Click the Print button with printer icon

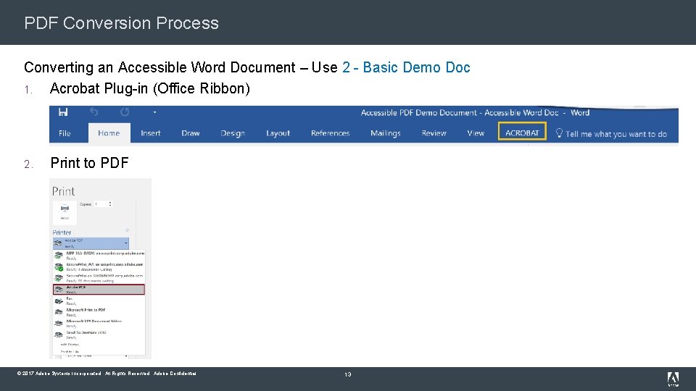pyautogui.click(x=65, y=213)
